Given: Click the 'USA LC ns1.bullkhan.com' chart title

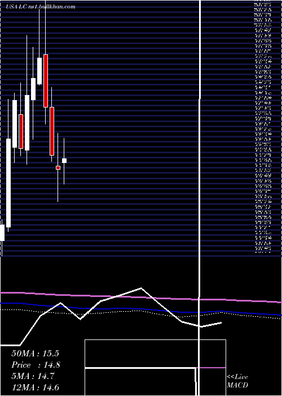Looking at the screenshot, I should (x=41, y=7).
